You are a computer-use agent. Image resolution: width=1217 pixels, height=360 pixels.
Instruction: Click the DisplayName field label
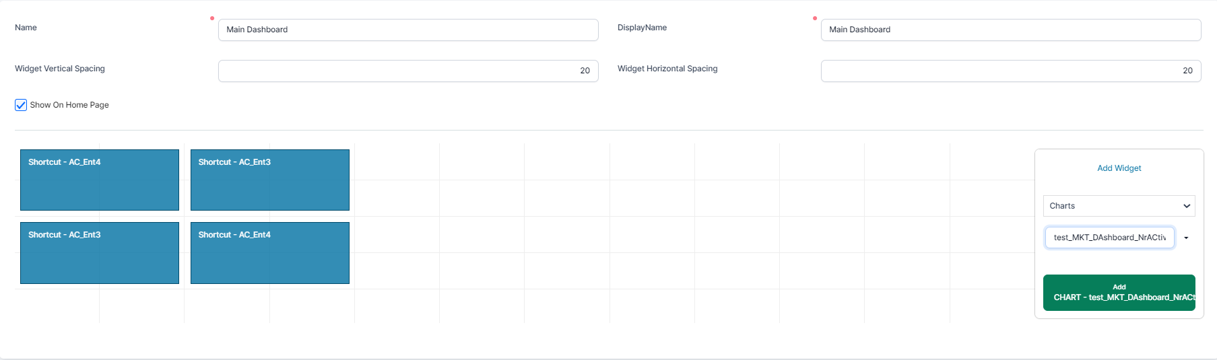pos(642,28)
